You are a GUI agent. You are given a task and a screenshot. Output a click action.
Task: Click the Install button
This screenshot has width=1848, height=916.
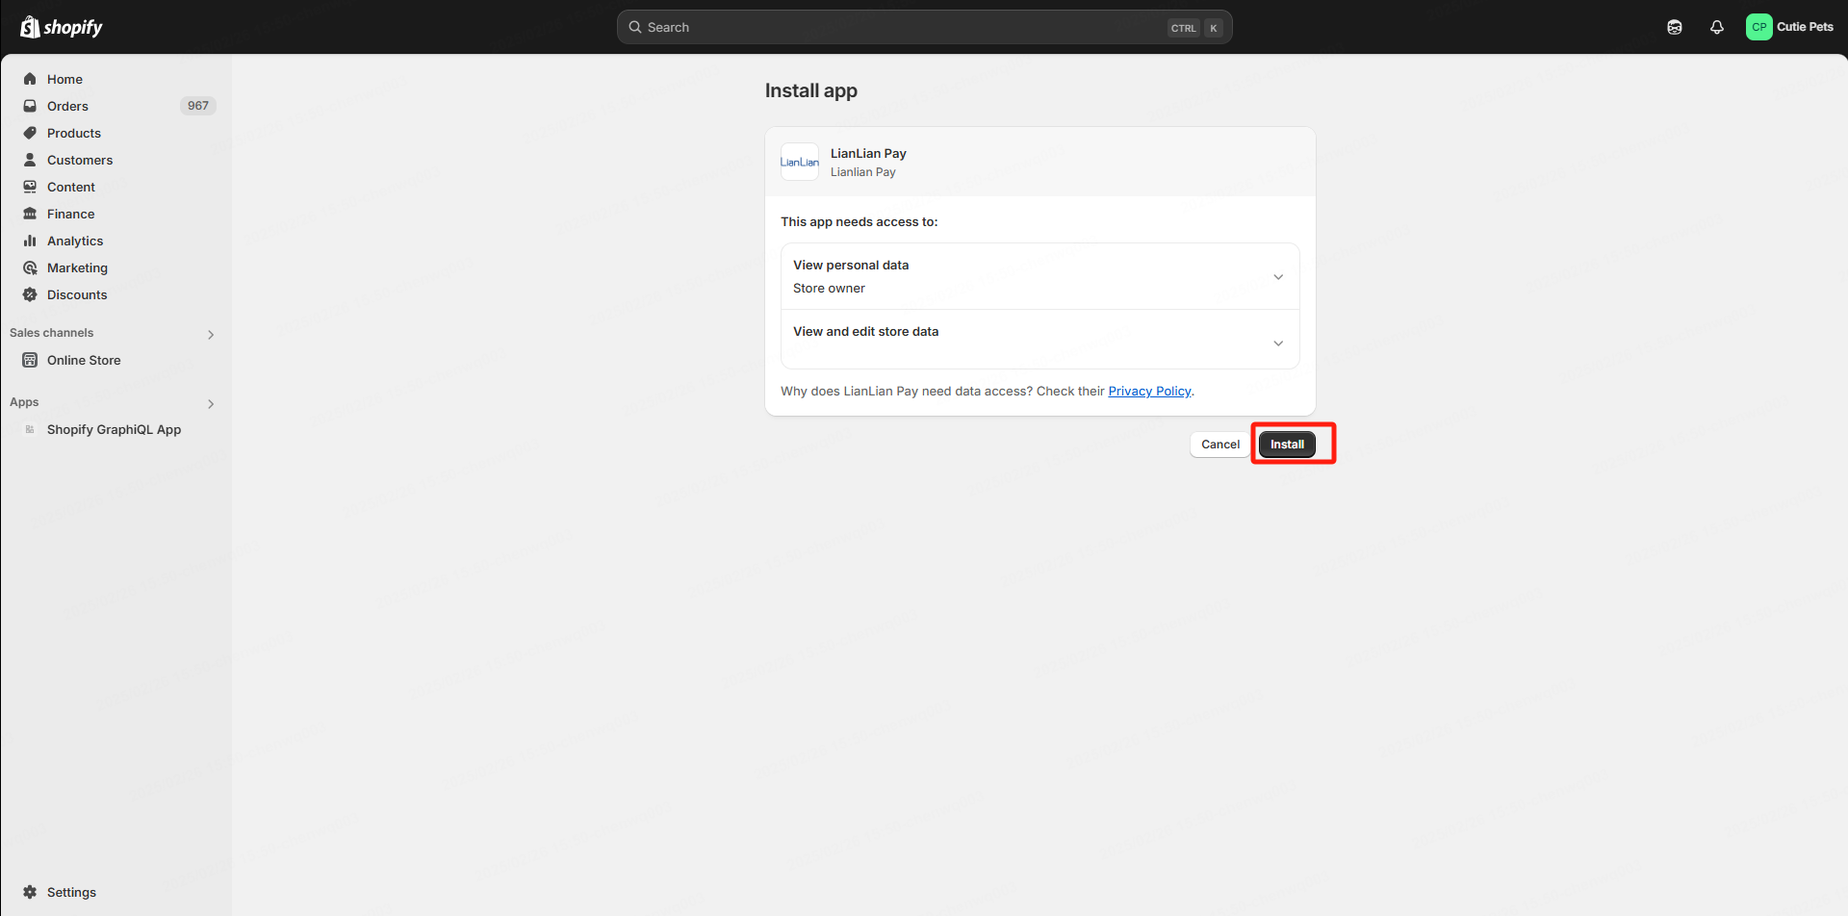1287,445
